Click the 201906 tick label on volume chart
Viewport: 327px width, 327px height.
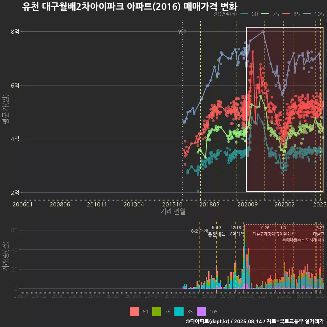click(x=228, y=296)
